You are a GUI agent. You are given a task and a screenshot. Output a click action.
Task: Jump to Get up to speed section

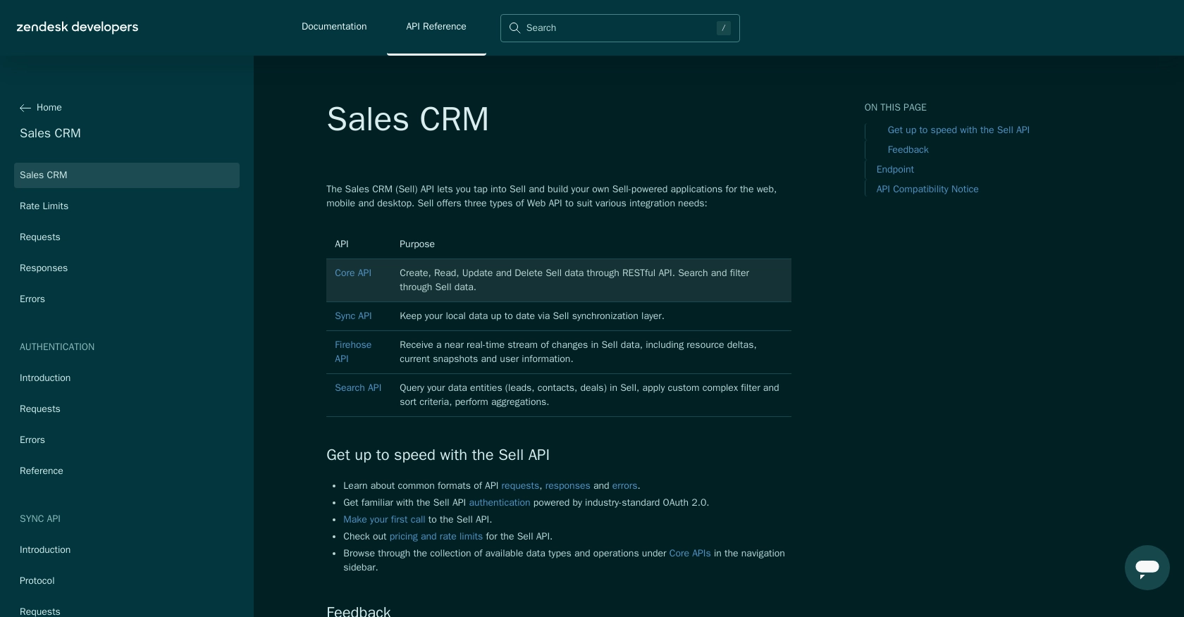pos(958,130)
